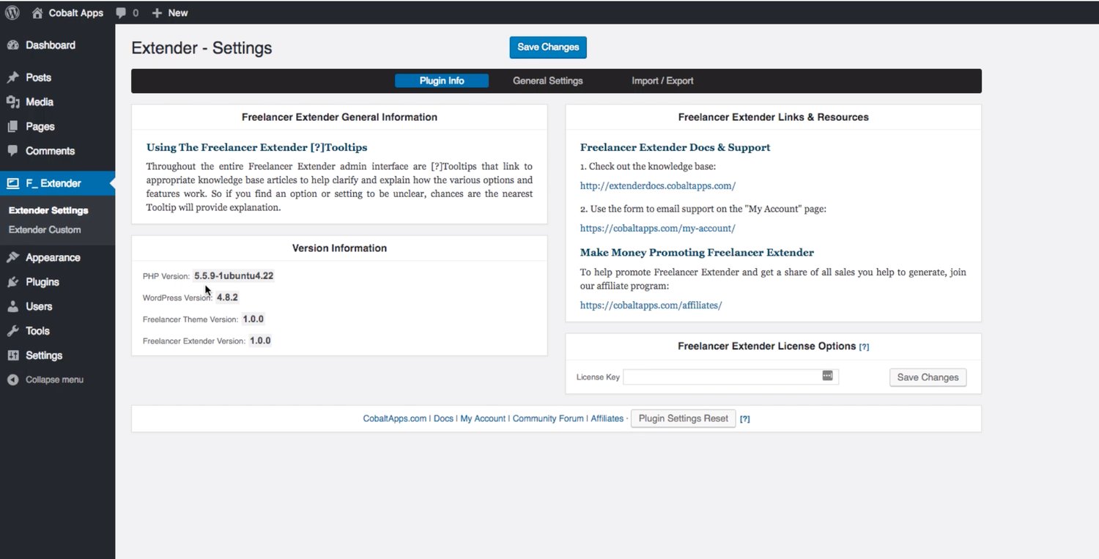Click the Affiliates footer link

607,419
